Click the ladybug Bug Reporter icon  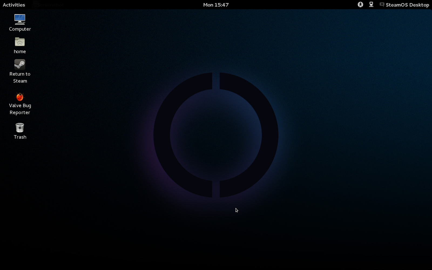coord(19,97)
